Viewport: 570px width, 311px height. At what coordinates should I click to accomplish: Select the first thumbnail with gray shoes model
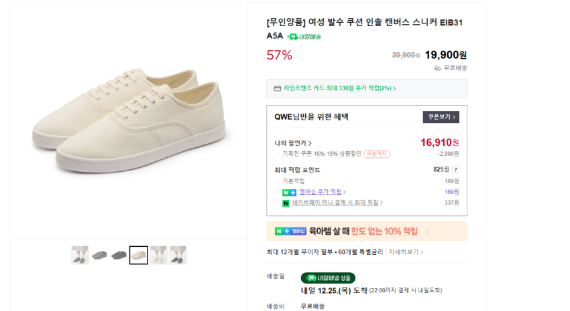tap(80, 255)
